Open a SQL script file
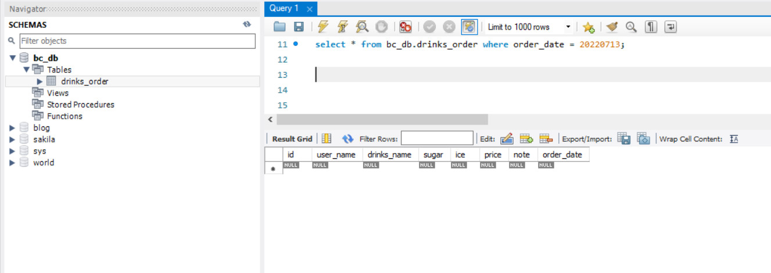Screen dimensions: 771x273 (280, 27)
